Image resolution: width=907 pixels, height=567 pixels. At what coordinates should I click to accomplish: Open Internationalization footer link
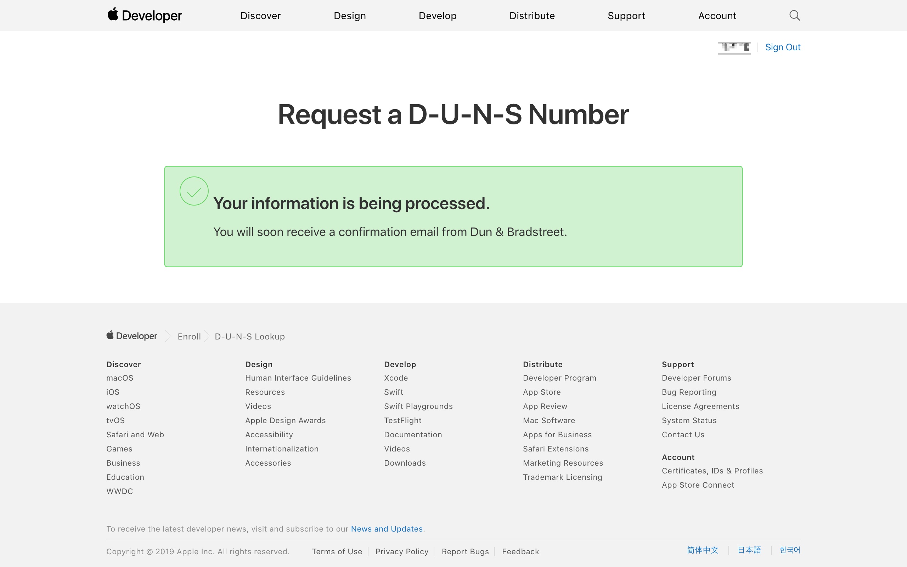(282, 449)
